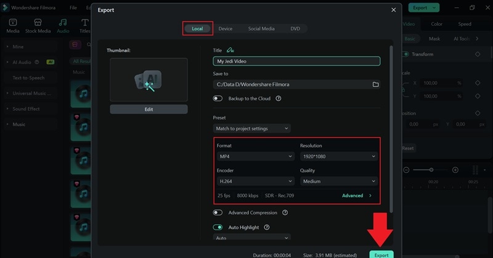
Task: Click the Advanced Compression help icon
Action: [285, 212]
